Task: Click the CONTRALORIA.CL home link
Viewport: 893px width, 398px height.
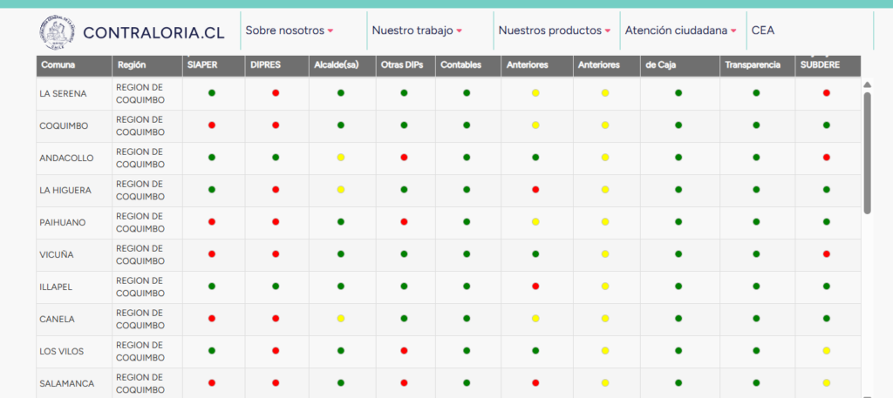Action: click(x=153, y=33)
